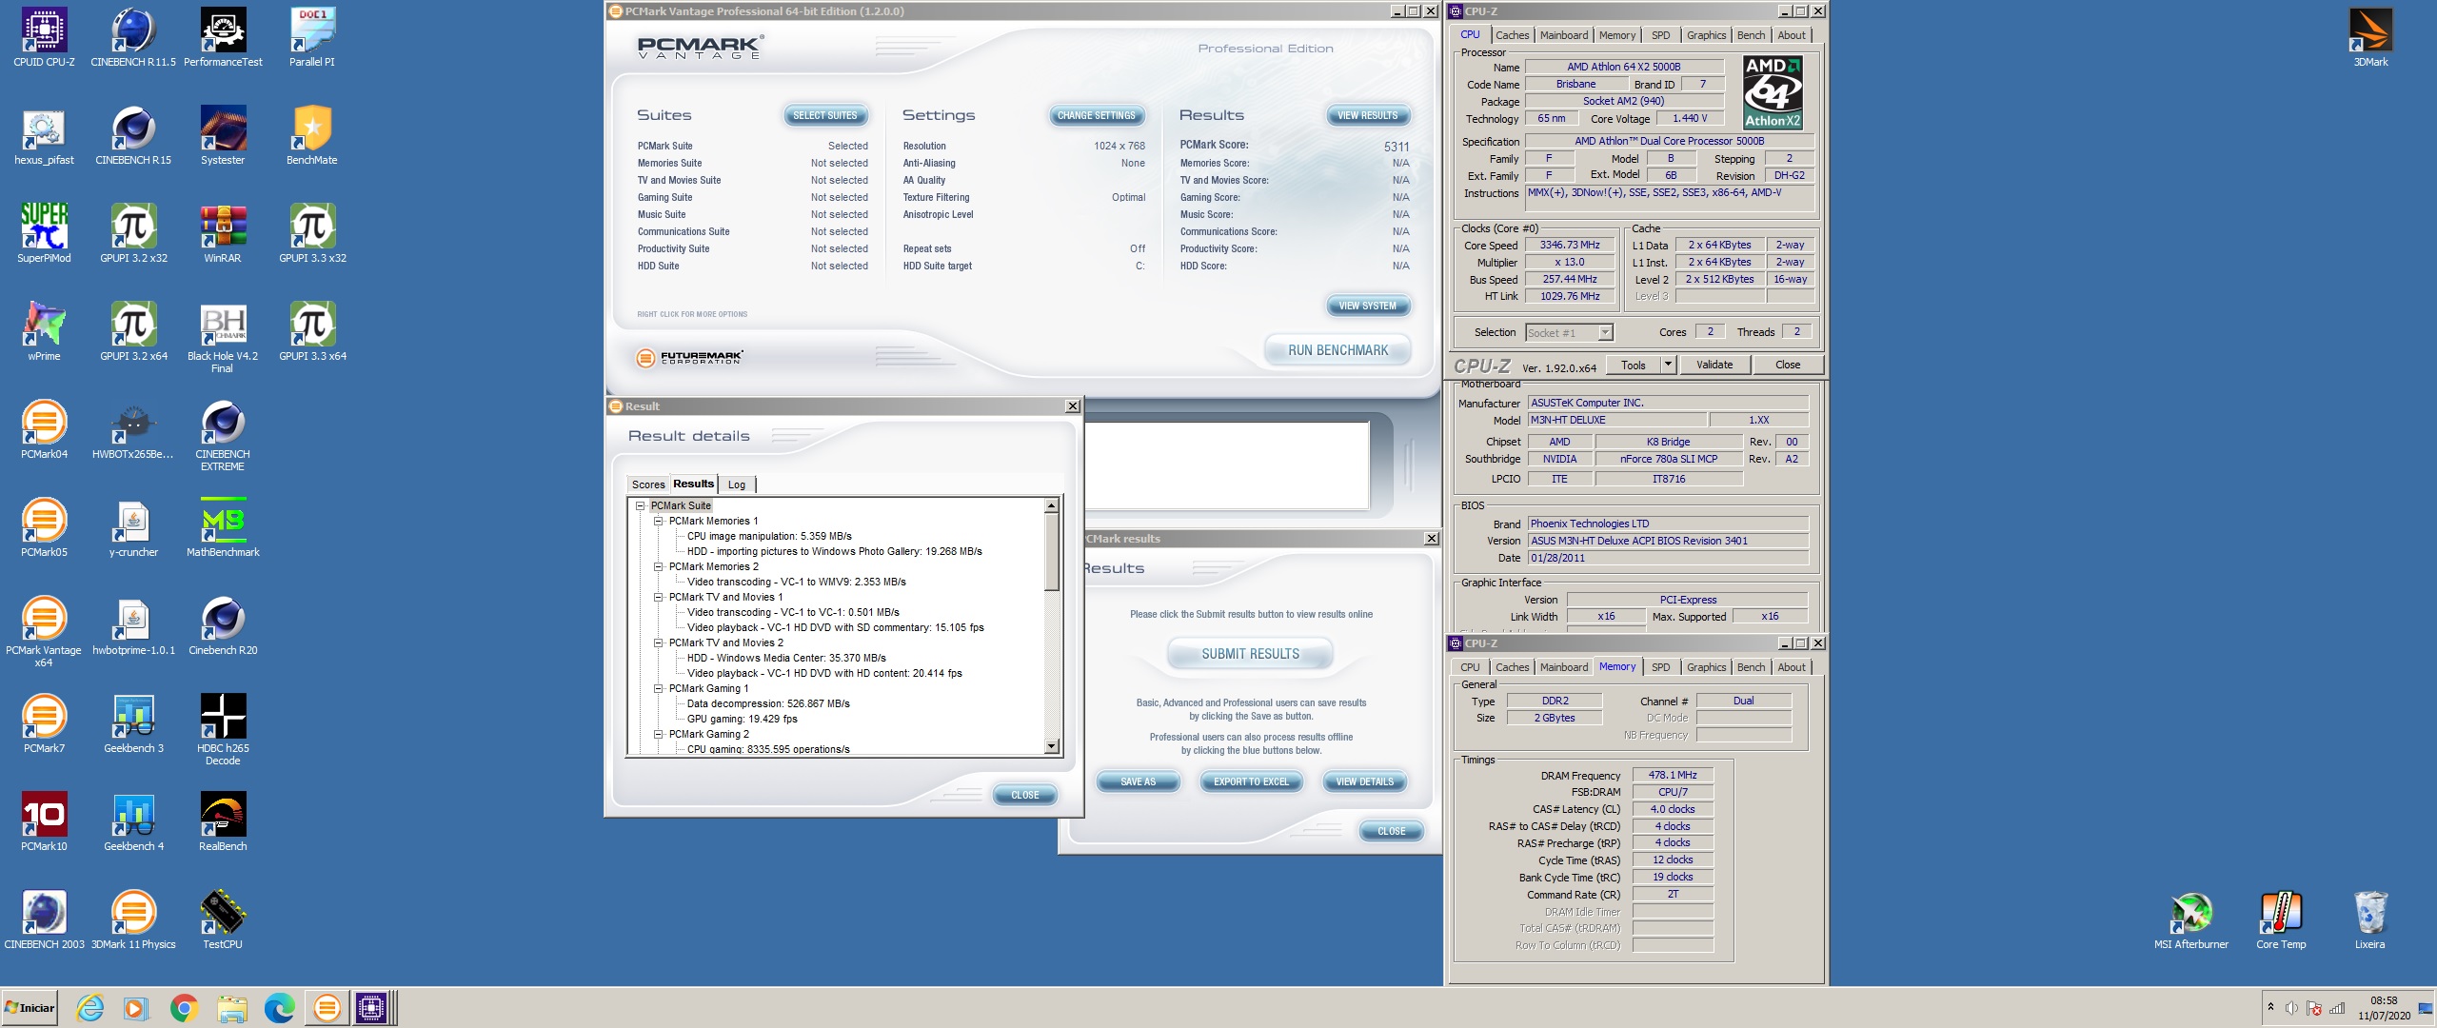2437x1028 pixels.
Task: Open PCMark04 desktop shortcut
Action: [x=44, y=430]
